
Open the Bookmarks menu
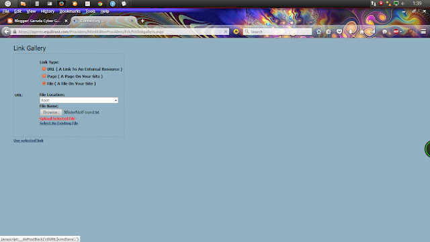click(70, 11)
